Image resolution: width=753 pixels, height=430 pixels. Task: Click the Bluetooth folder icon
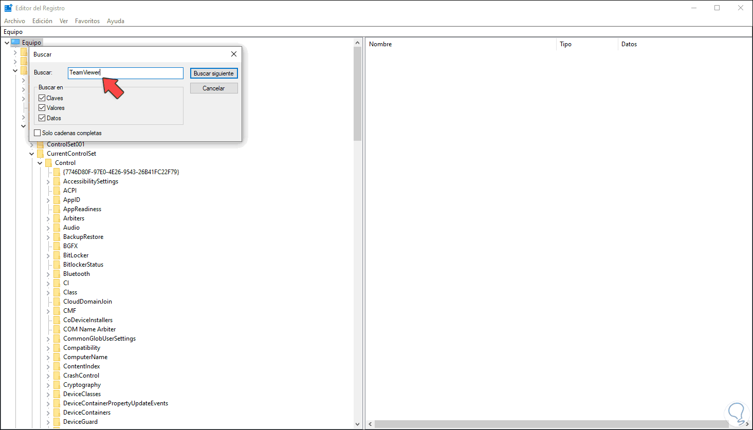tap(57, 274)
